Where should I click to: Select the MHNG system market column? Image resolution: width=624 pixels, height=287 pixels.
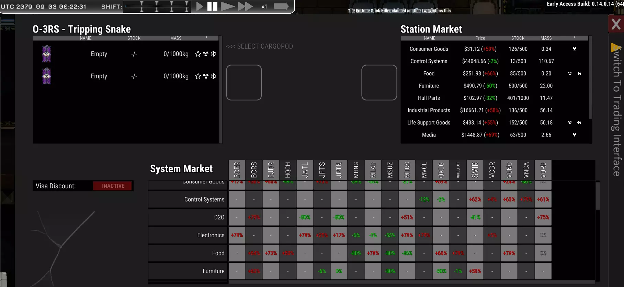pyautogui.click(x=356, y=170)
